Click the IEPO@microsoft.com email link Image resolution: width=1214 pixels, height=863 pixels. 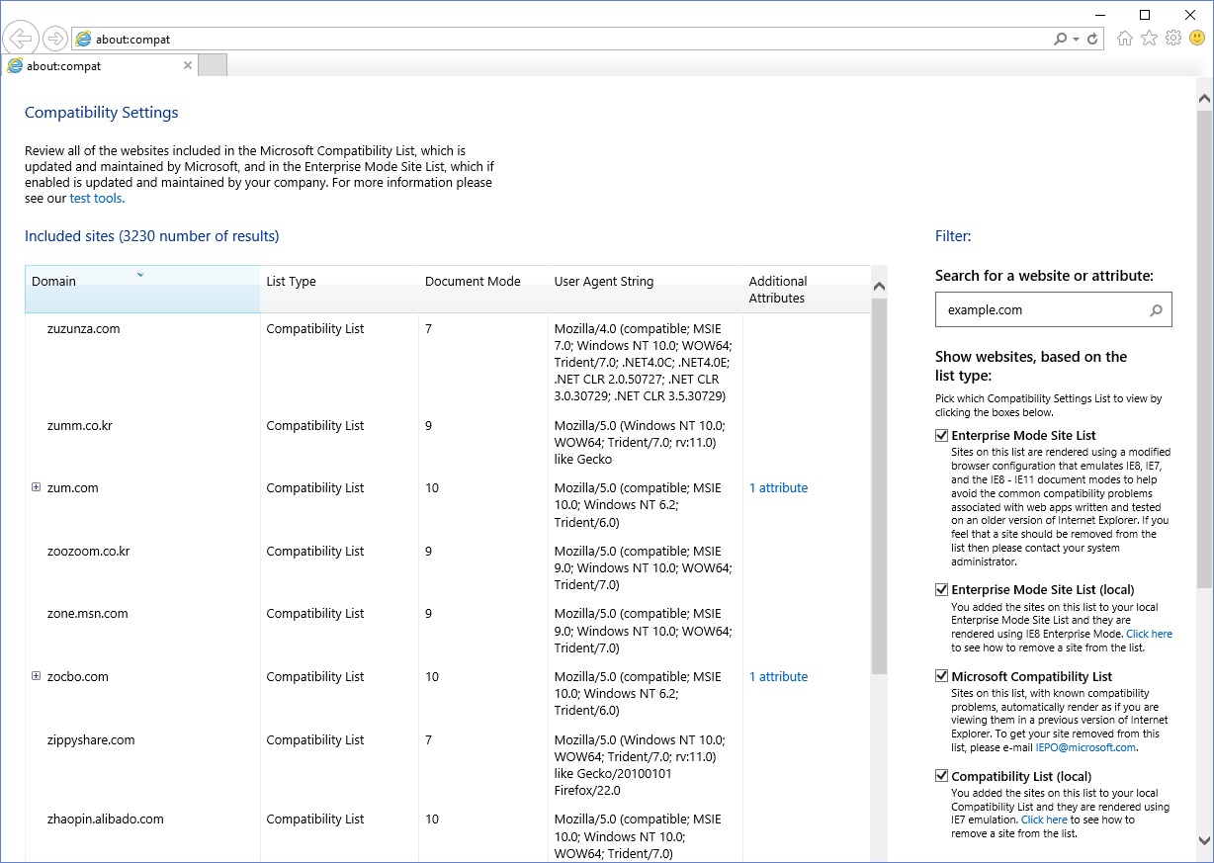tap(1085, 748)
